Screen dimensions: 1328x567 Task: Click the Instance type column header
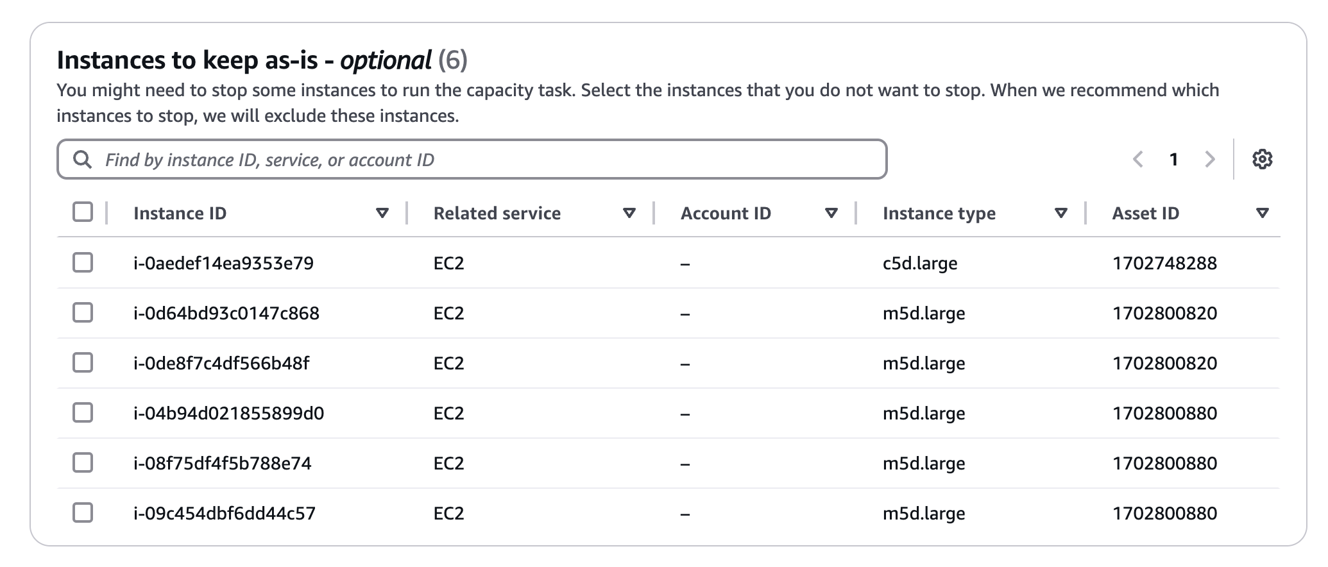(939, 213)
